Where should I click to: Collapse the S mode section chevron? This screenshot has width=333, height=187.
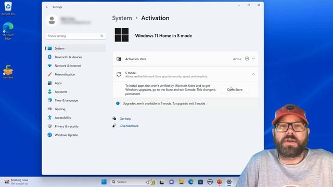point(253,74)
